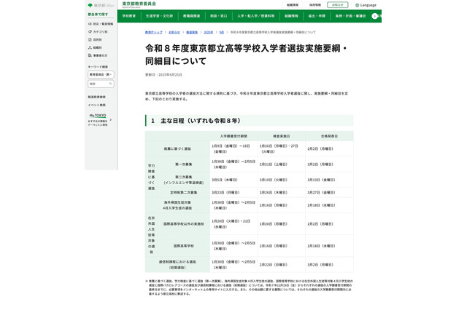Open 防災・緊急情報 in the sidebar
This screenshot has width=467, height=310.
(x=101, y=24)
